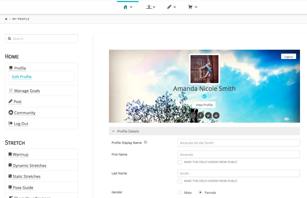
Task: Edit the Profile Display Name field
Action: click(239, 143)
